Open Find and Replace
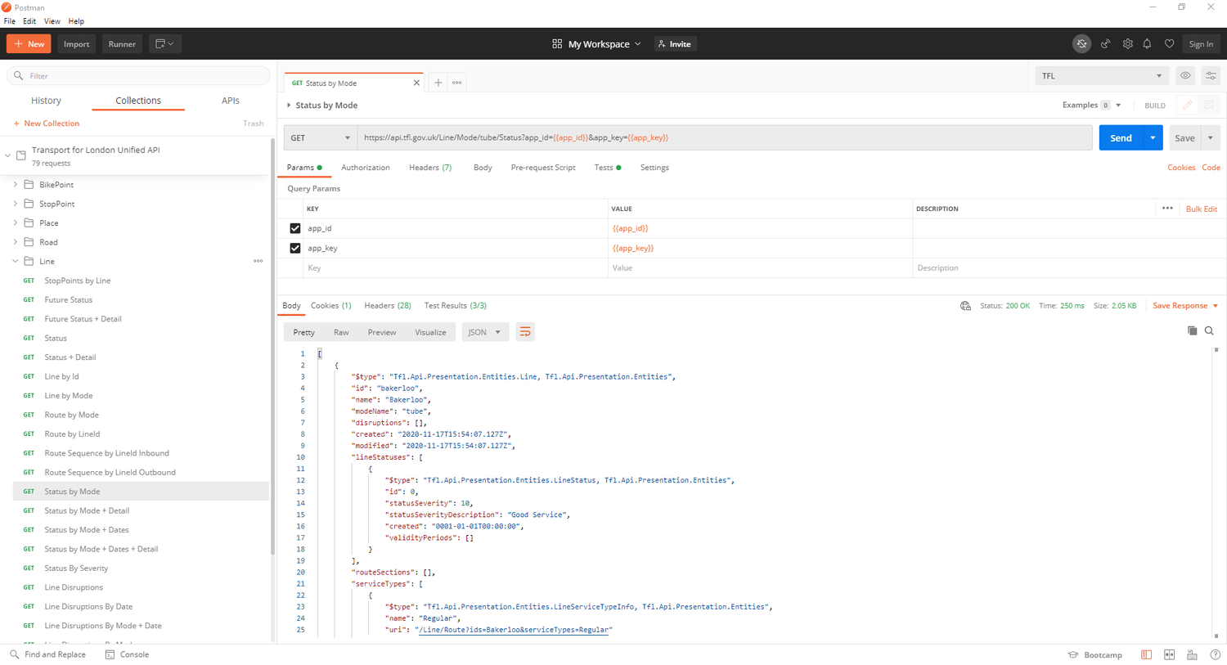 [51, 654]
